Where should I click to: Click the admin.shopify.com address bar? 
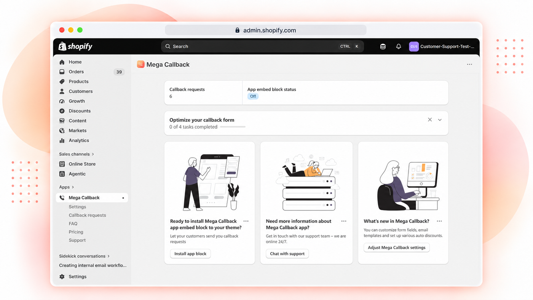pos(266,30)
